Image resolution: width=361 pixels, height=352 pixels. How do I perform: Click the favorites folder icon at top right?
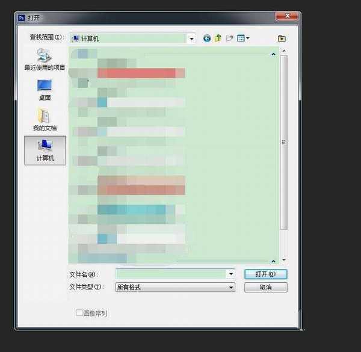(x=282, y=38)
